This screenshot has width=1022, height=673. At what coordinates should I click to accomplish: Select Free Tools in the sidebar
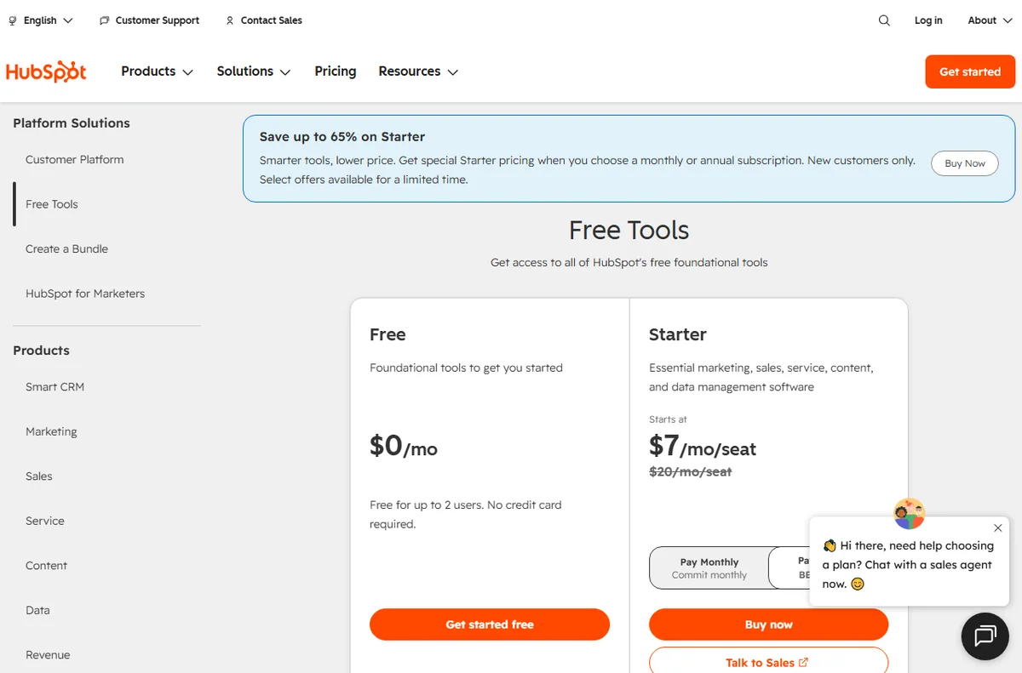coord(52,204)
